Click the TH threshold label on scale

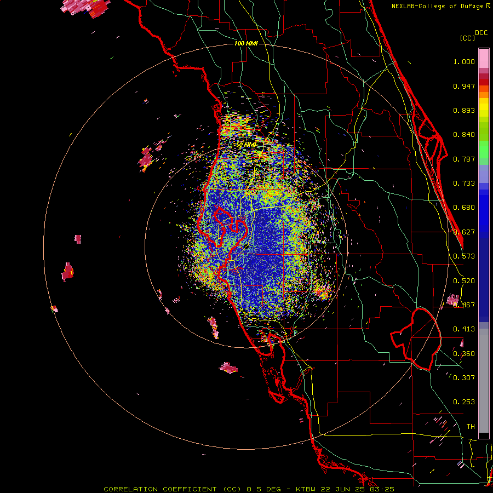[471, 427]
